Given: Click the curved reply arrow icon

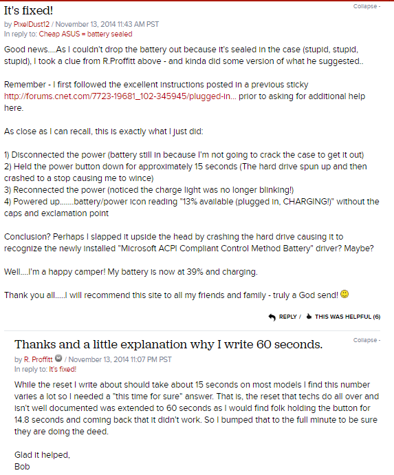Looking at the screenshot, I should (272, 317).
